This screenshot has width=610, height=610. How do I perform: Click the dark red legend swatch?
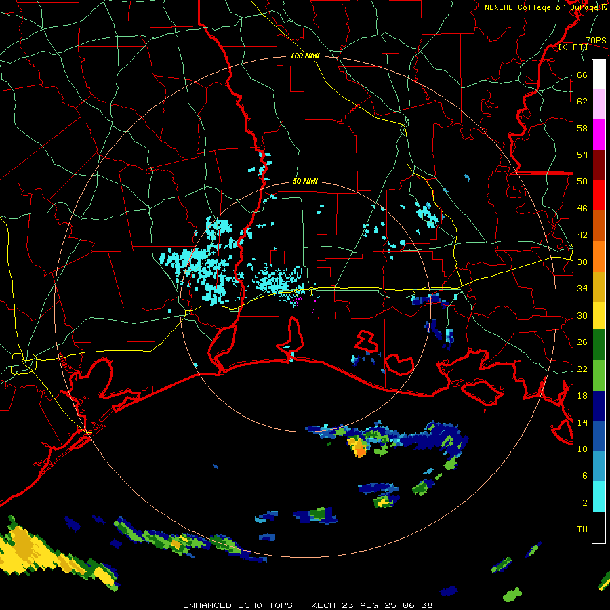[x=598, y=165]
